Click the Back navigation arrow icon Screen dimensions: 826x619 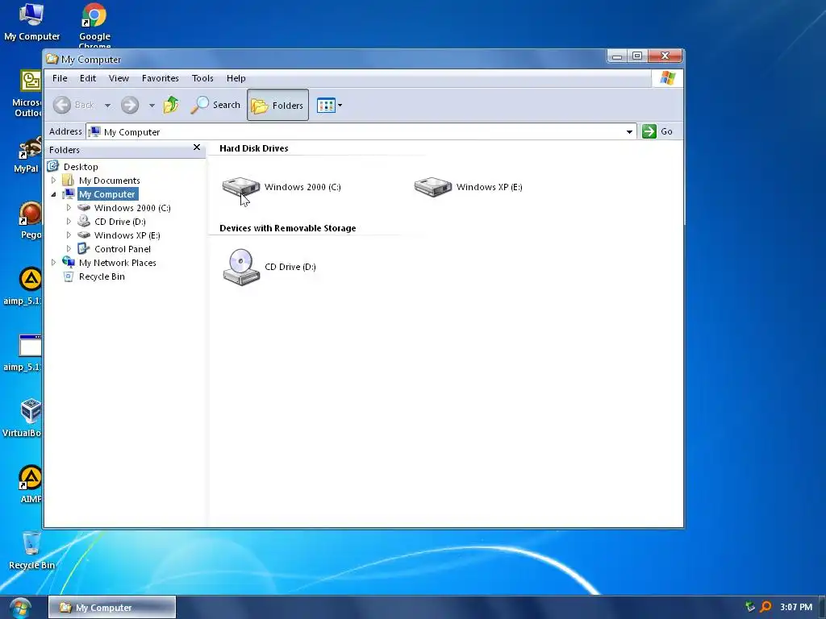(x=61, y=106)
